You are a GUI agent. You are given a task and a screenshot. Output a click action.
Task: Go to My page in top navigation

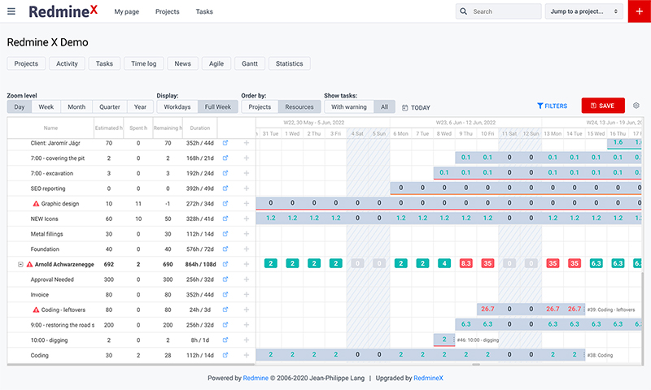[127, 11]
